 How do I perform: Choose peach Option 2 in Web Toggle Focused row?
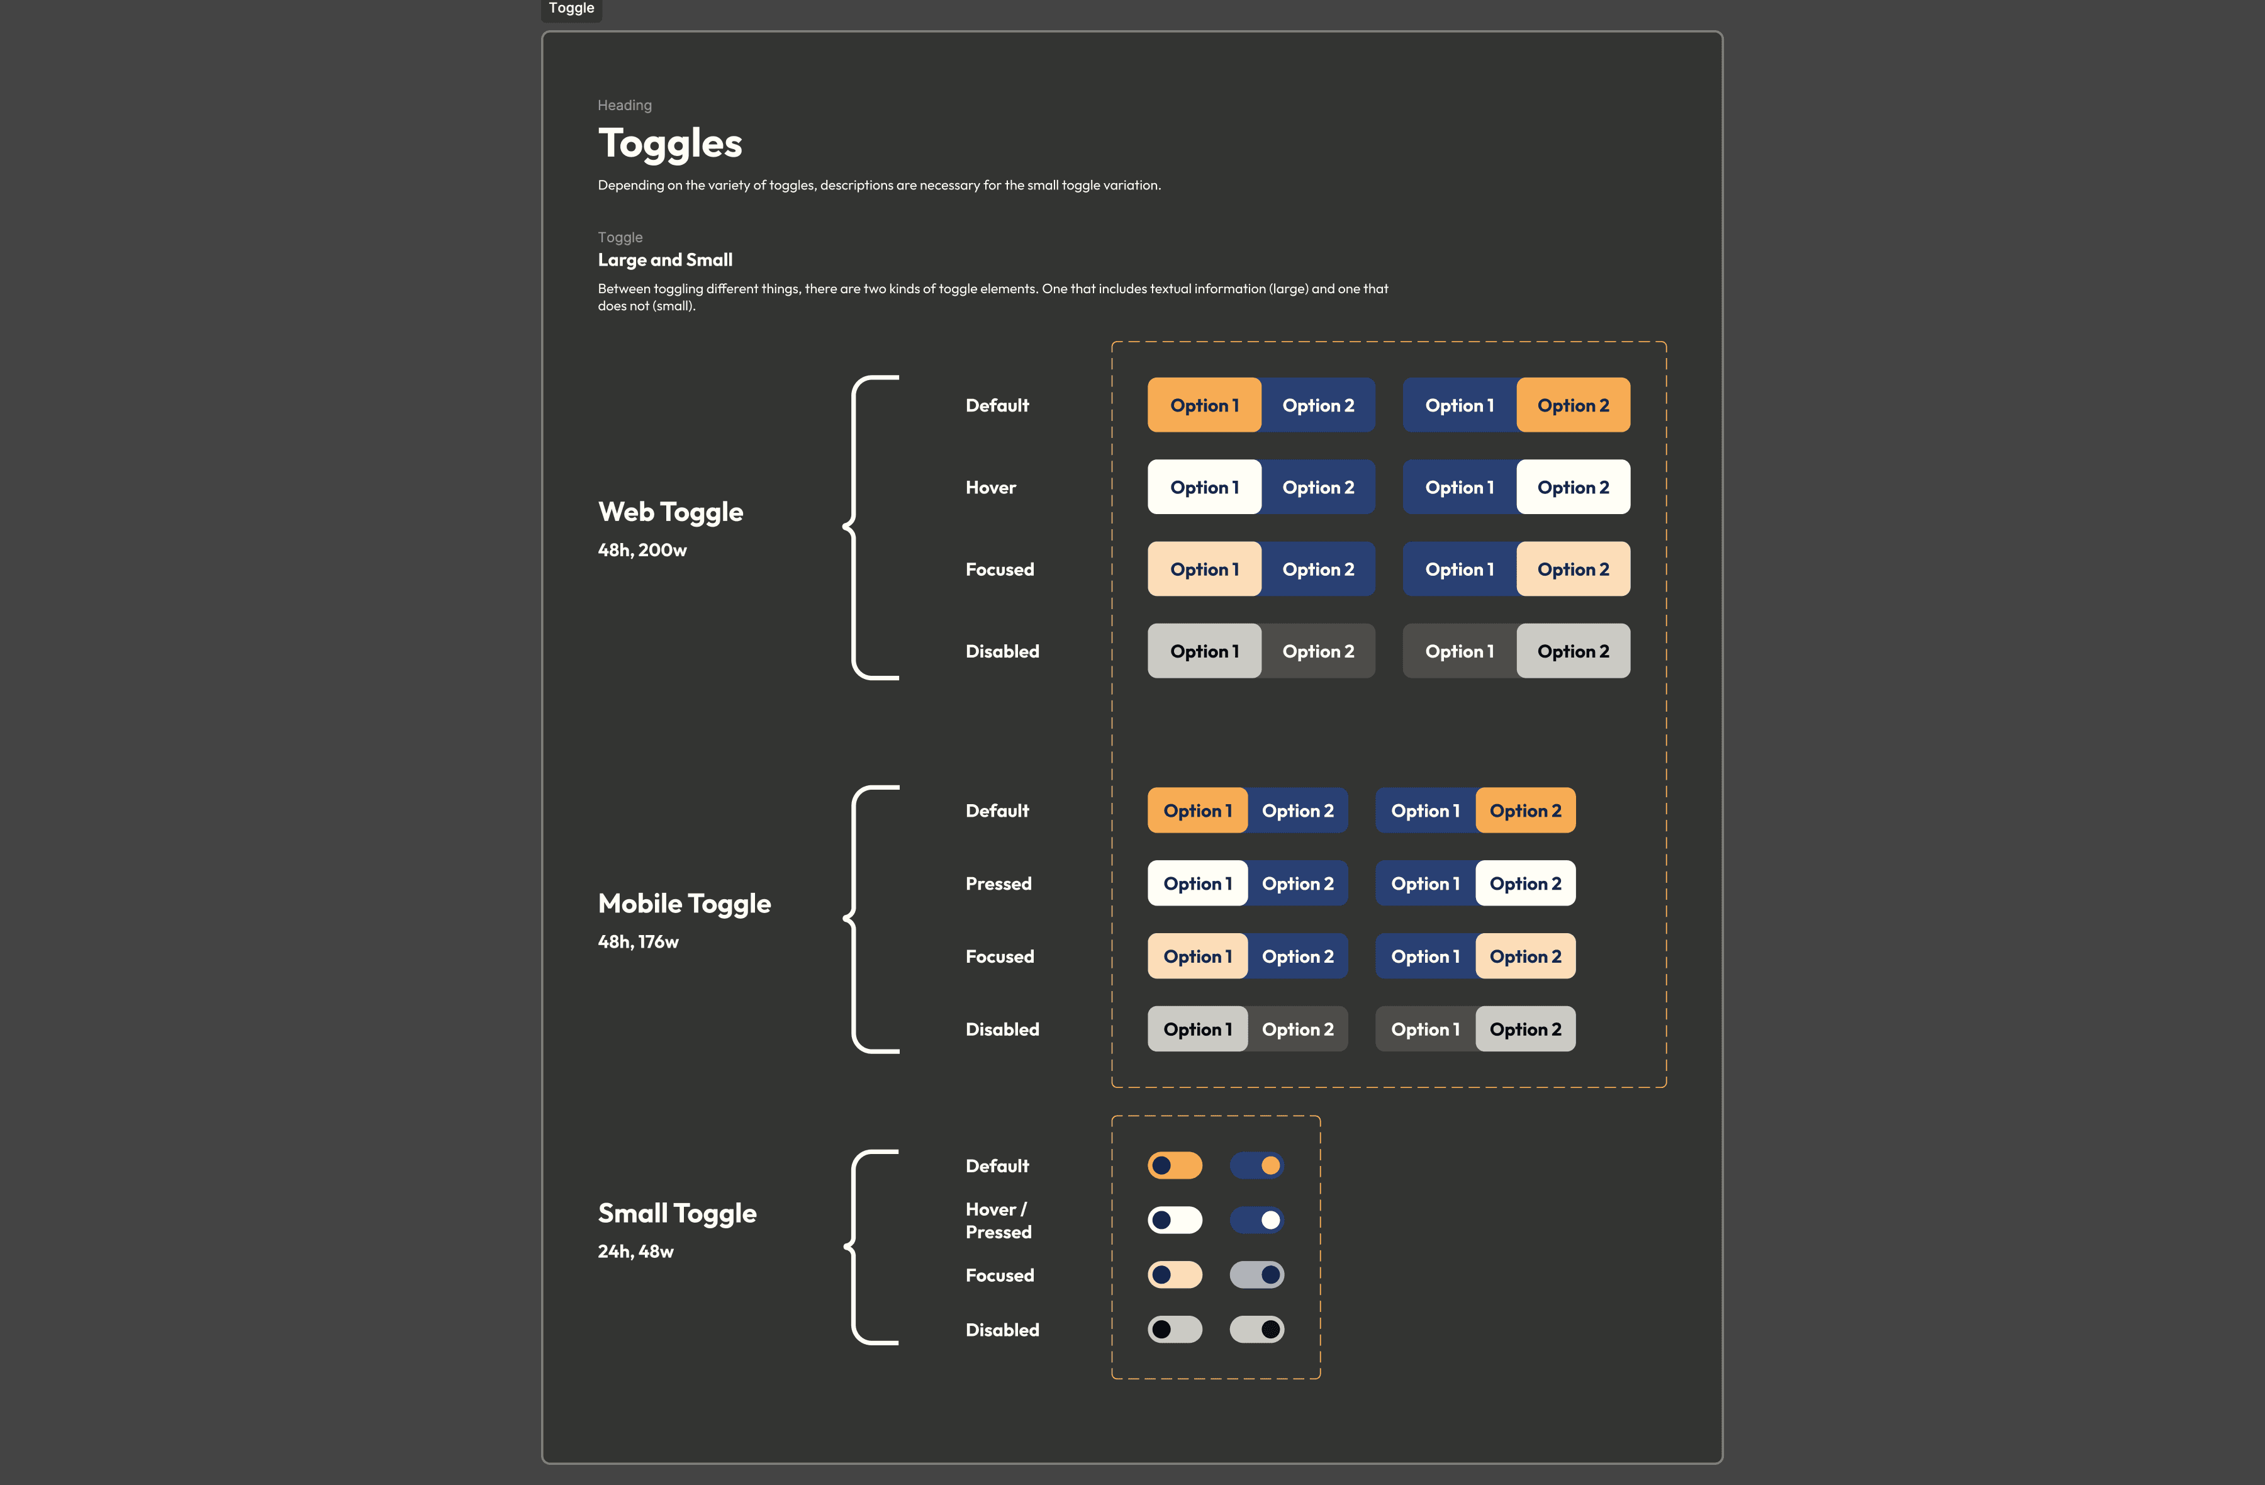point(1573,569)
